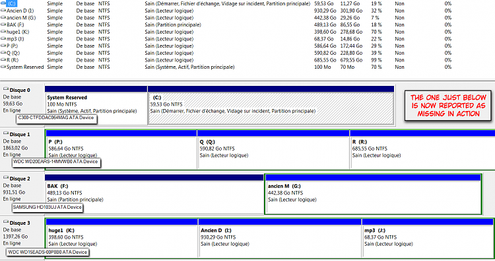Click the drive icon next to ancien M (G:) row
The height and width of the screenshot is (261, 495).
(x=3, y=17)
